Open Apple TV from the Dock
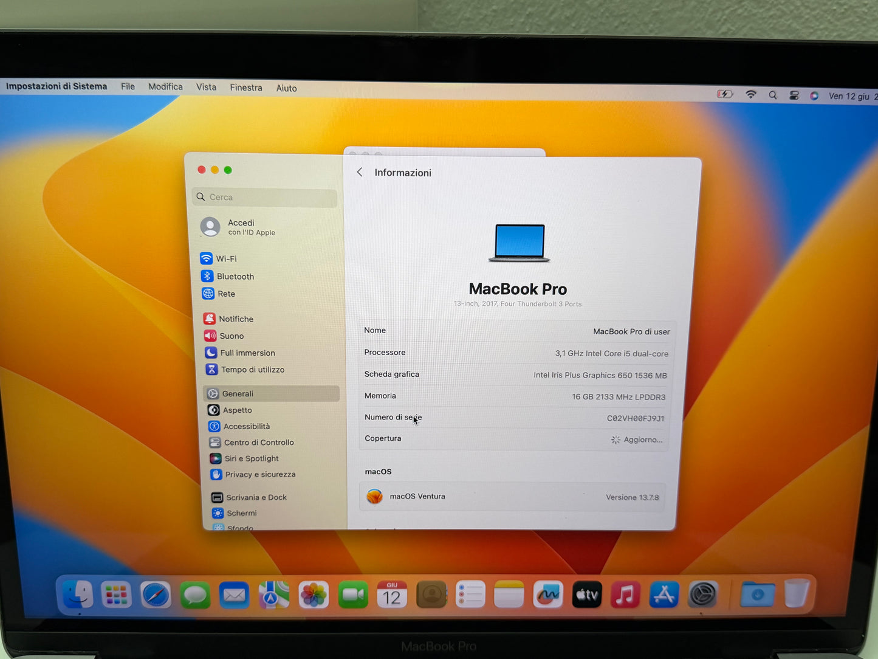This screenshot has width=878, height=659. [x=587, y=595]
